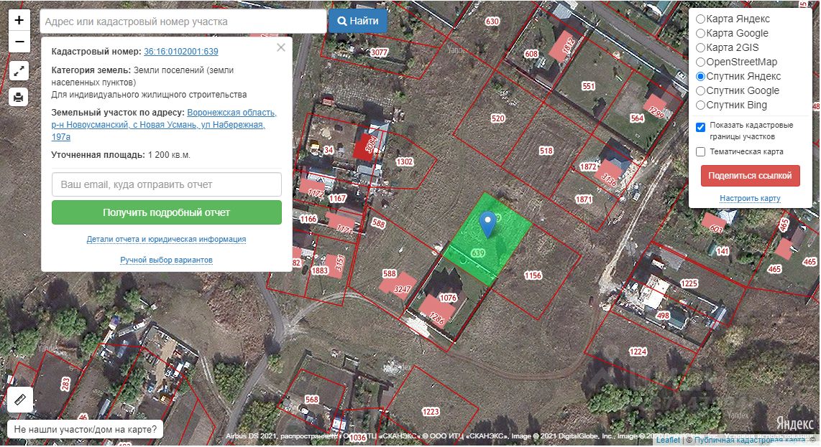
Task: Select parcel labeled 630 on map
Action: [x=492, y=22]
